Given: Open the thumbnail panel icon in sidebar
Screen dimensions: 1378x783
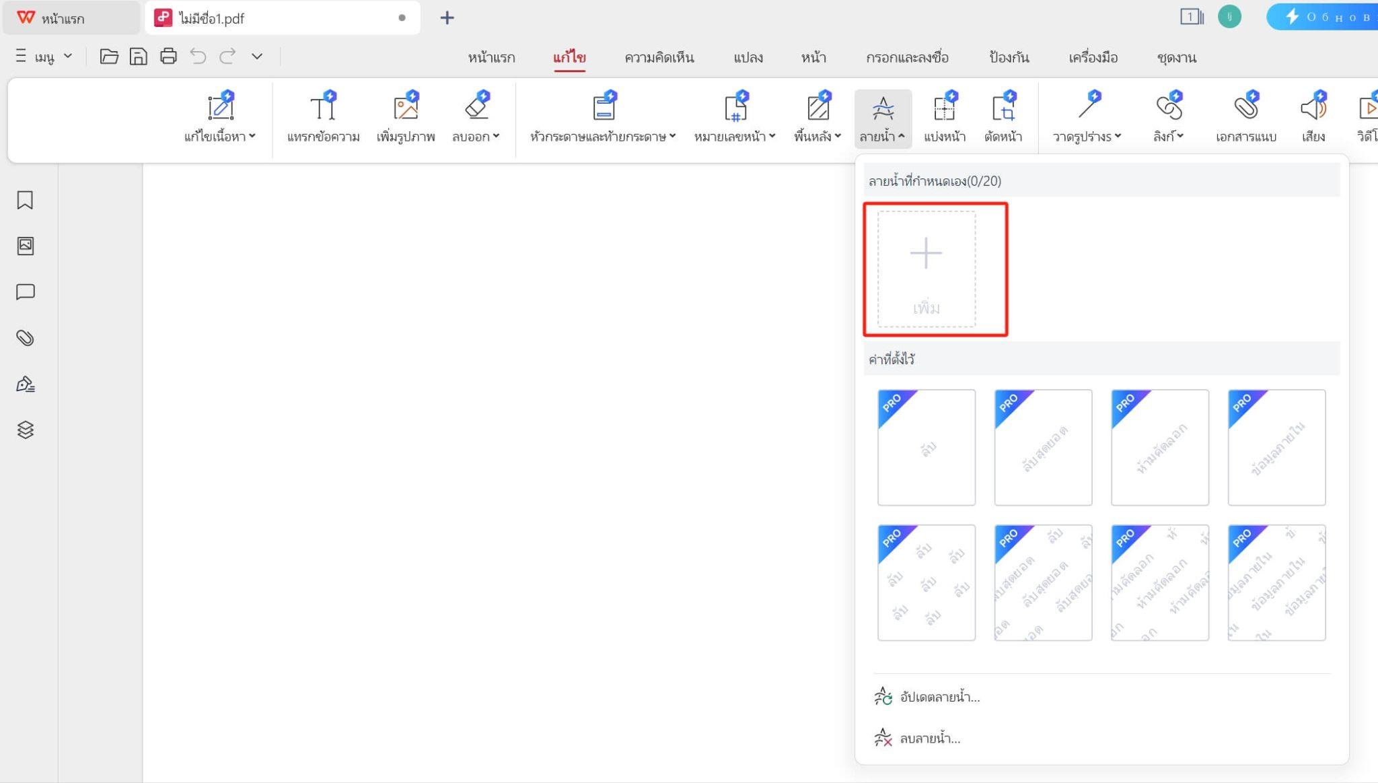Looking at the screenshot, I should (x=25, y=246).
